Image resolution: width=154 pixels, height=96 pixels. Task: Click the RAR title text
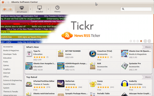pyautogui.click(x=99, y=64)
